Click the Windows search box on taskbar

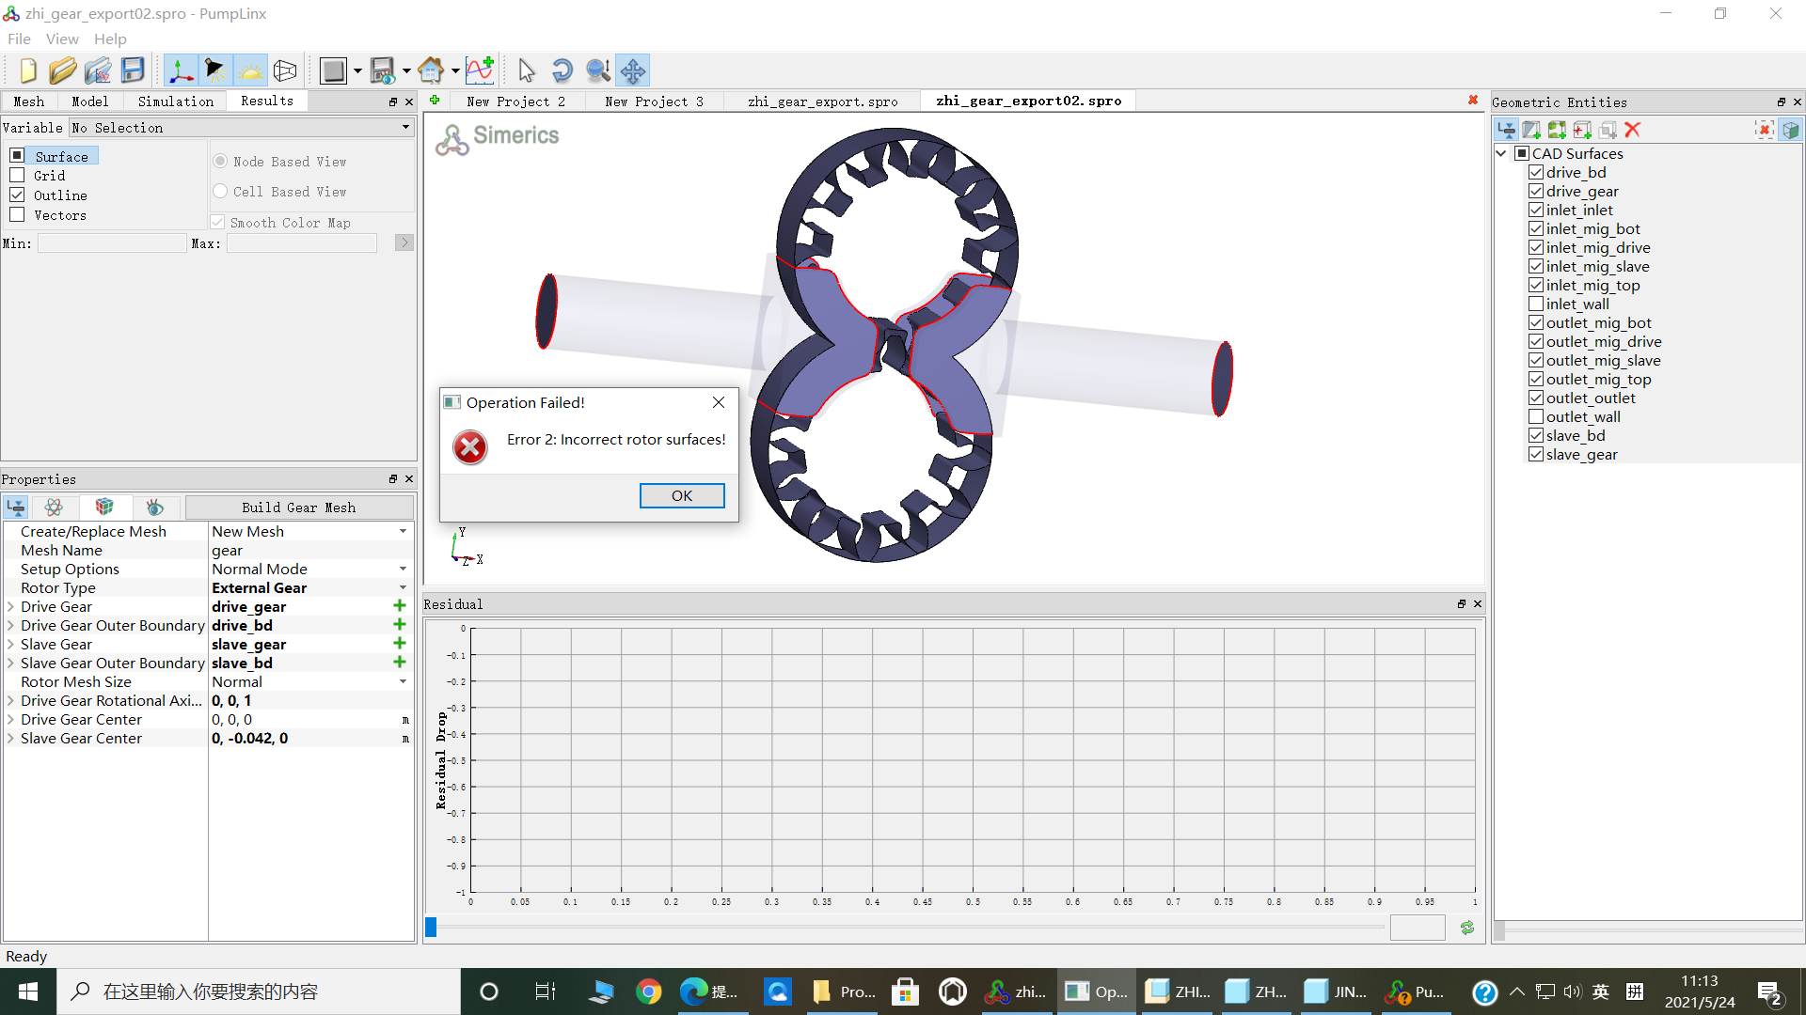click(259, 992)
